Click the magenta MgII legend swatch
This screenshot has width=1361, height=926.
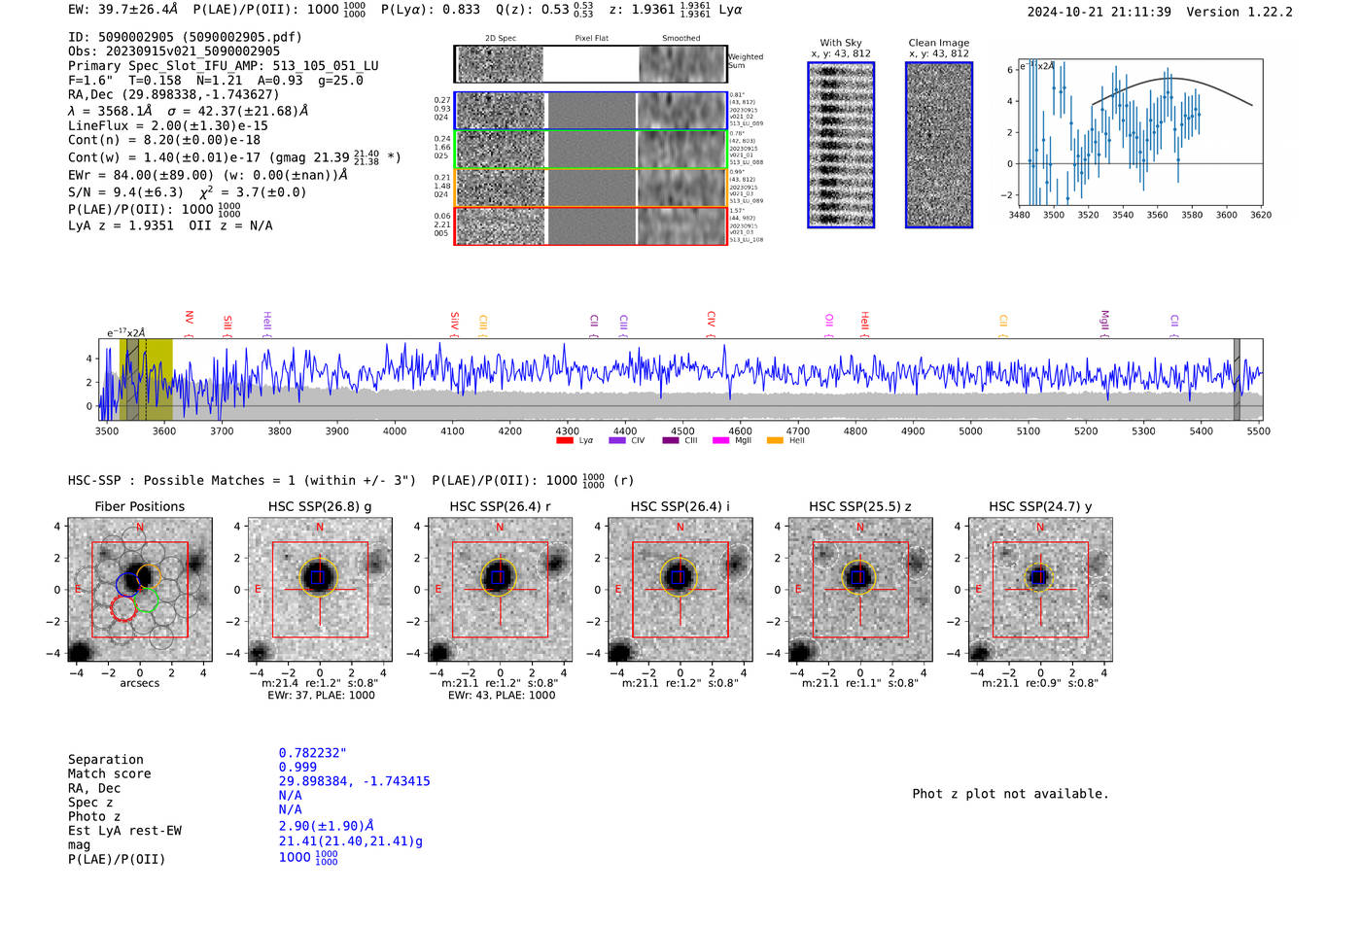point(720,441)
